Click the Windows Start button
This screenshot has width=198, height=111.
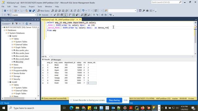point(4,108)
